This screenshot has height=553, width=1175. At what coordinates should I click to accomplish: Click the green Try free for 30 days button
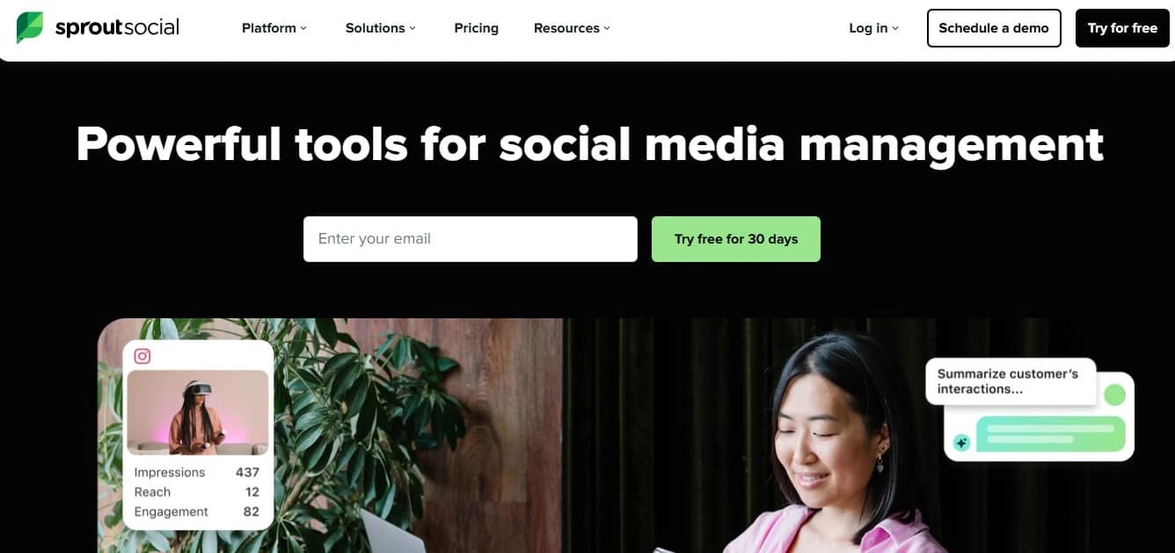click(x=736, y=239)
